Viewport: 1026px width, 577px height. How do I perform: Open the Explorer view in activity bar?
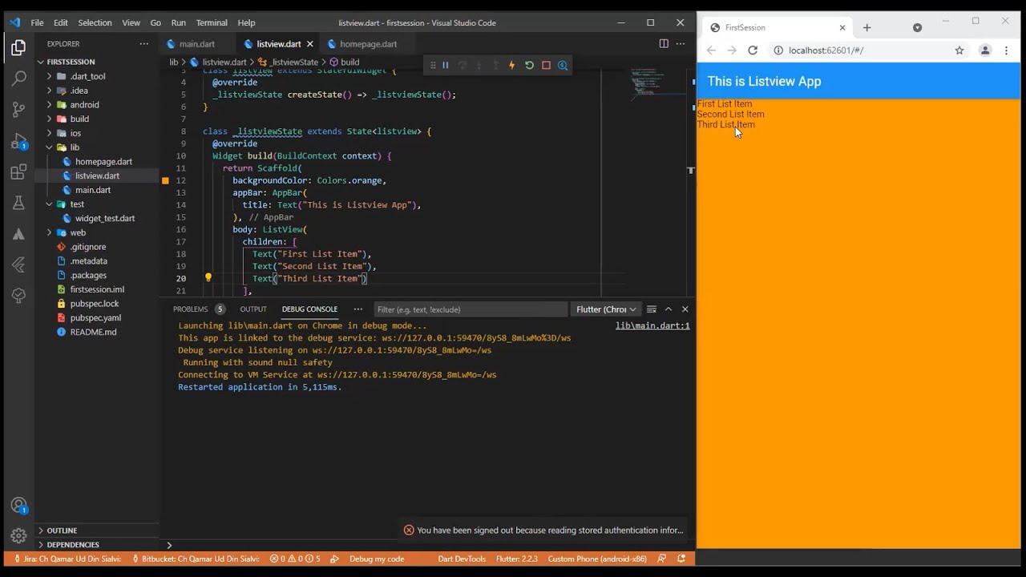(18, 48)
